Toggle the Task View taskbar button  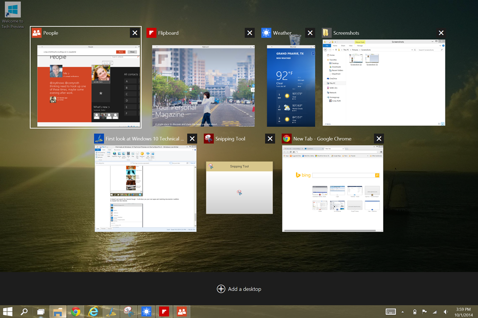(x=41, y=311)
